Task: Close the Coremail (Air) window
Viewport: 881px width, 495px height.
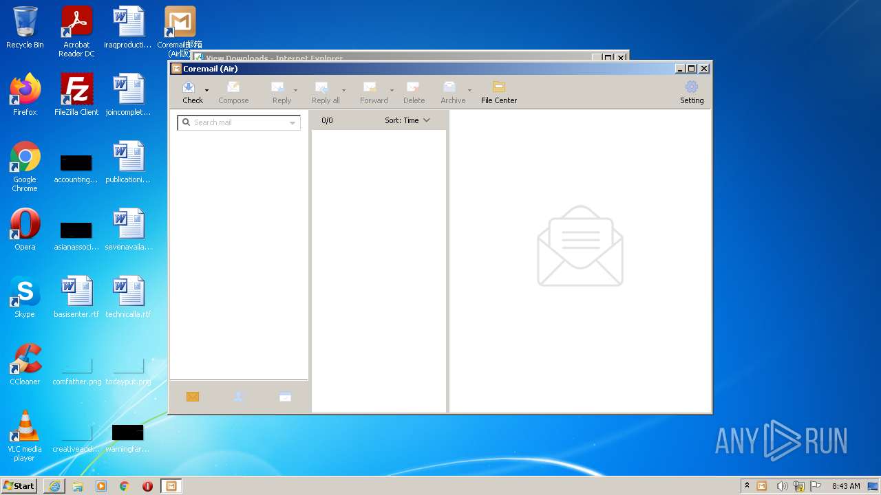Action: click(x=704, y=69)
